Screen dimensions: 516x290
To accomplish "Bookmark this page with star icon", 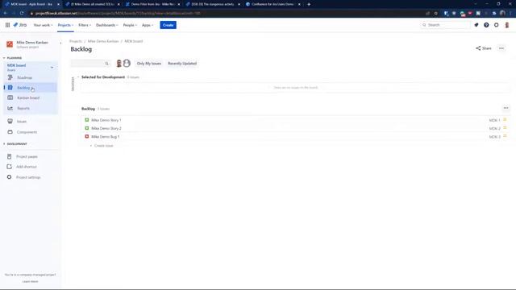I will pos(435,13).
